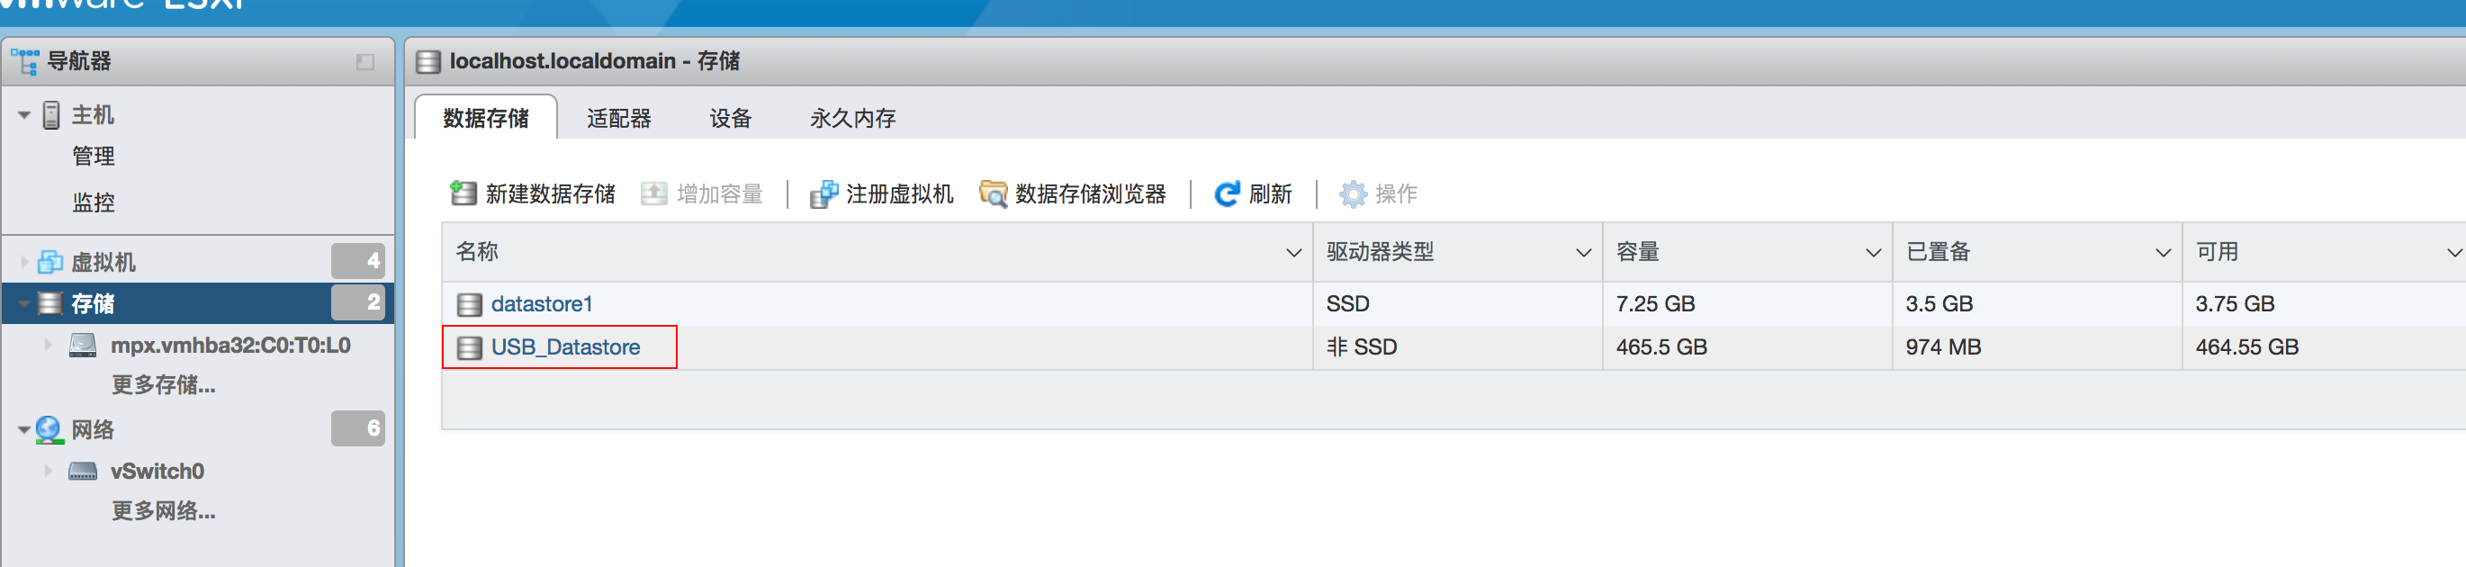Open the USB_Datastore link

coord(565,346)
